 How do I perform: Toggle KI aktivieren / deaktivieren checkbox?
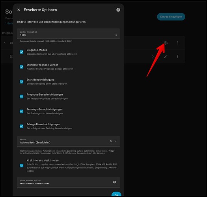(22, 165)
